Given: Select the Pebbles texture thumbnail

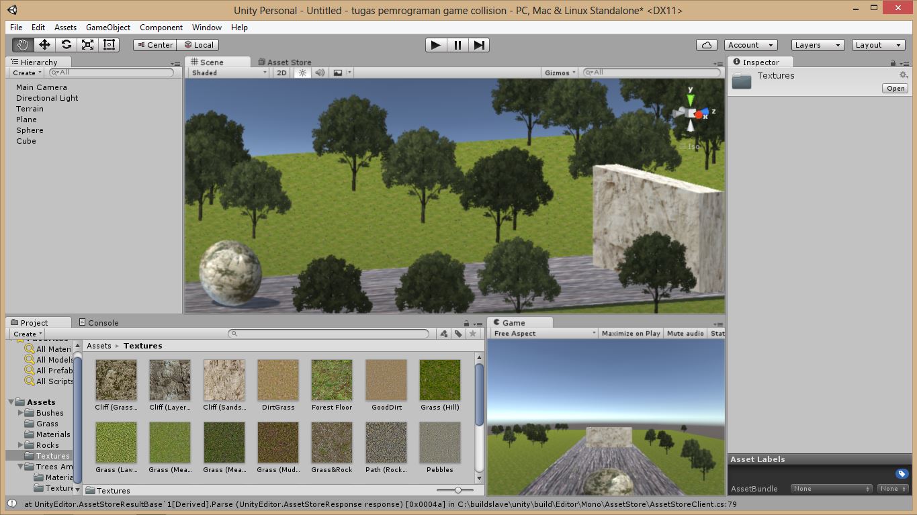Looking at the screenshot, I should 440,442.
